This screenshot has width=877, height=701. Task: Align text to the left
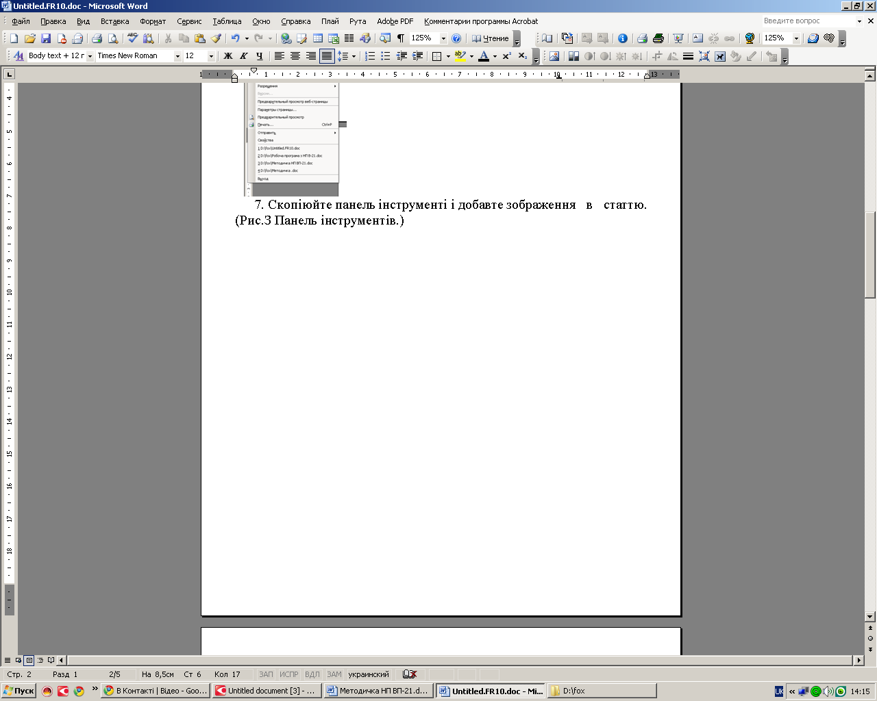[x=280, y=56]
